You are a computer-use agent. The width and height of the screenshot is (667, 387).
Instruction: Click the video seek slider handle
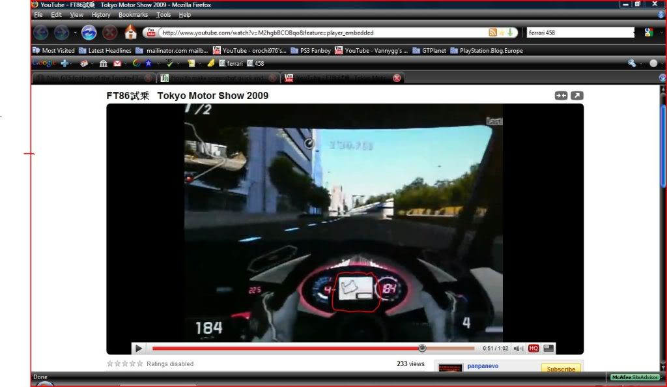tap(422, 349)
